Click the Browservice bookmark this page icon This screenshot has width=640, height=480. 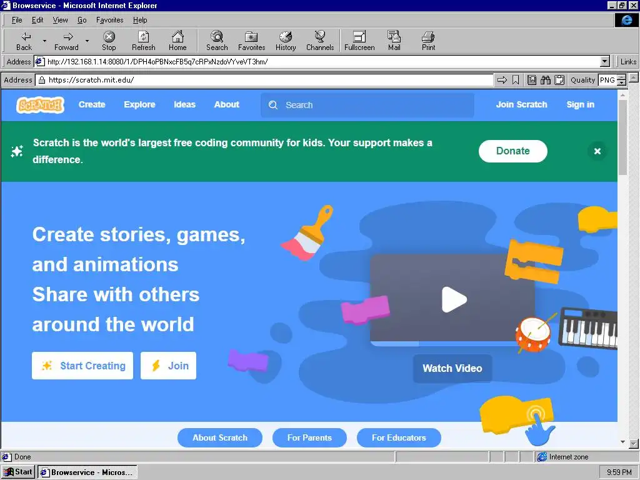[x=516, y=80]
